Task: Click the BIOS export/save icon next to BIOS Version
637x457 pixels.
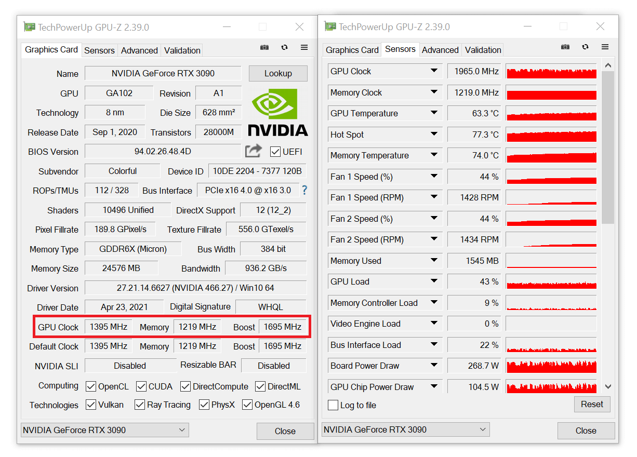Action: coord(253,151)
